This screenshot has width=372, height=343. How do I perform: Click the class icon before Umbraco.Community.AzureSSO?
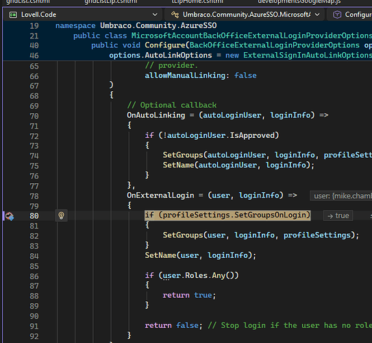175,14
